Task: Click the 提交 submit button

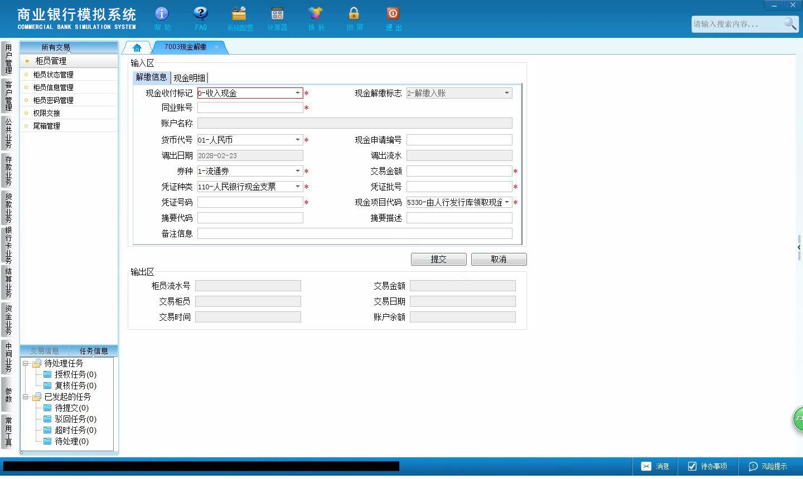Action: (x=439, y=259)
